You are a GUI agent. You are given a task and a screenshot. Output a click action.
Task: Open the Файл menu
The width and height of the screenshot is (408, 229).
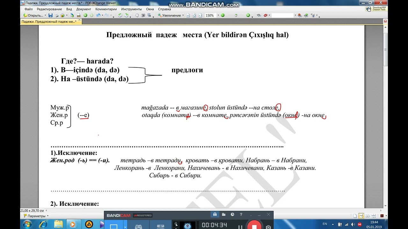[28, 9]
